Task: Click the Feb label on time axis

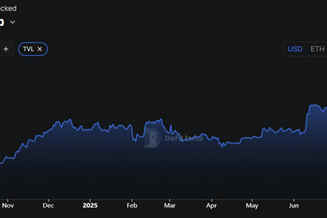Action: tap(132, 205)
